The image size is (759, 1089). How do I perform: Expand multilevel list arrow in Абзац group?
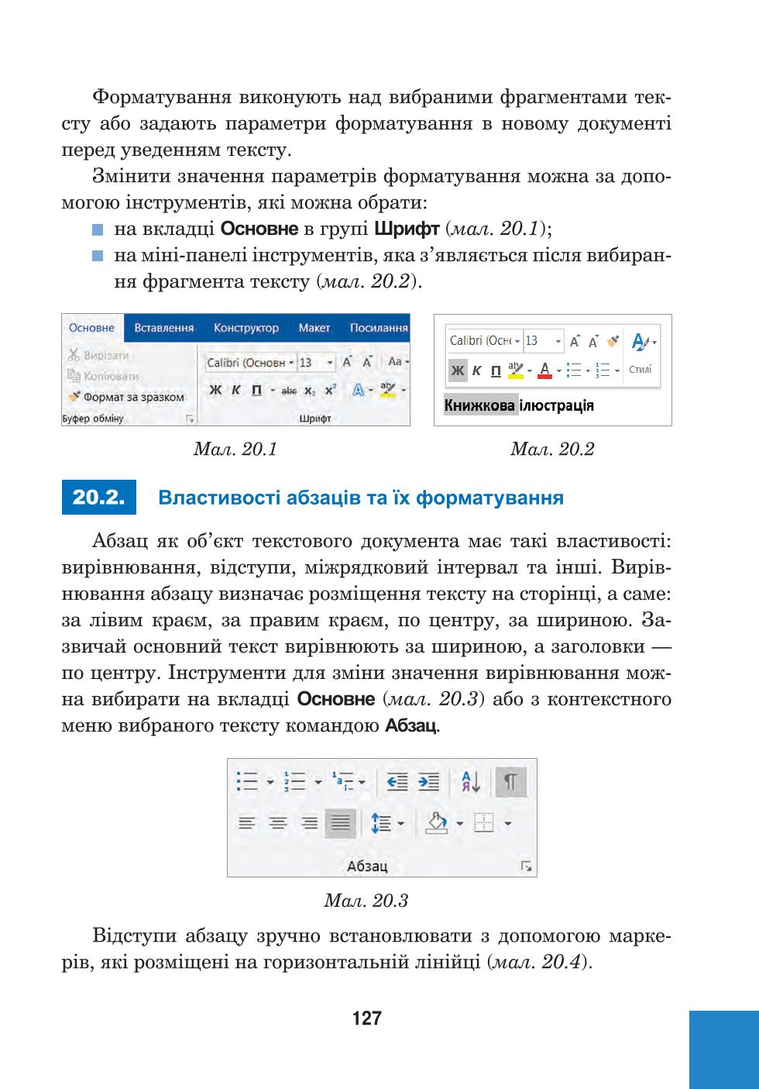(362, 782)
